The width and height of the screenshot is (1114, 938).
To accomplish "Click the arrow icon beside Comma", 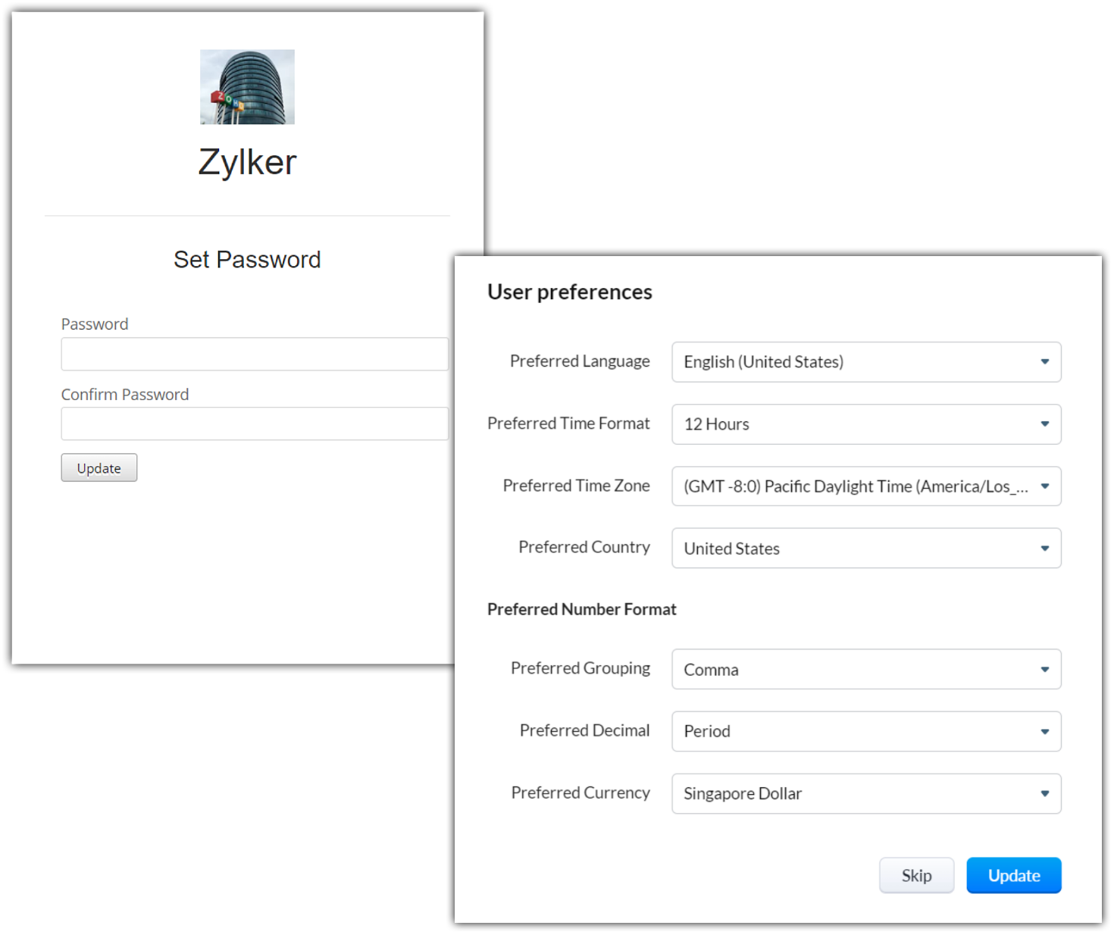I will coord(1044,670).
